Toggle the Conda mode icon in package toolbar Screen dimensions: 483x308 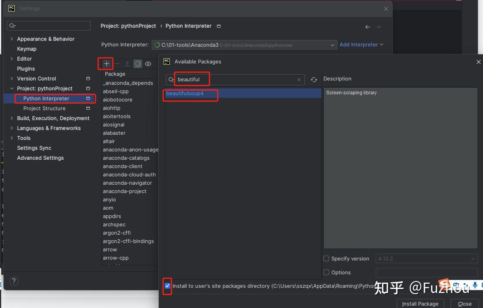tap(137, 63)
